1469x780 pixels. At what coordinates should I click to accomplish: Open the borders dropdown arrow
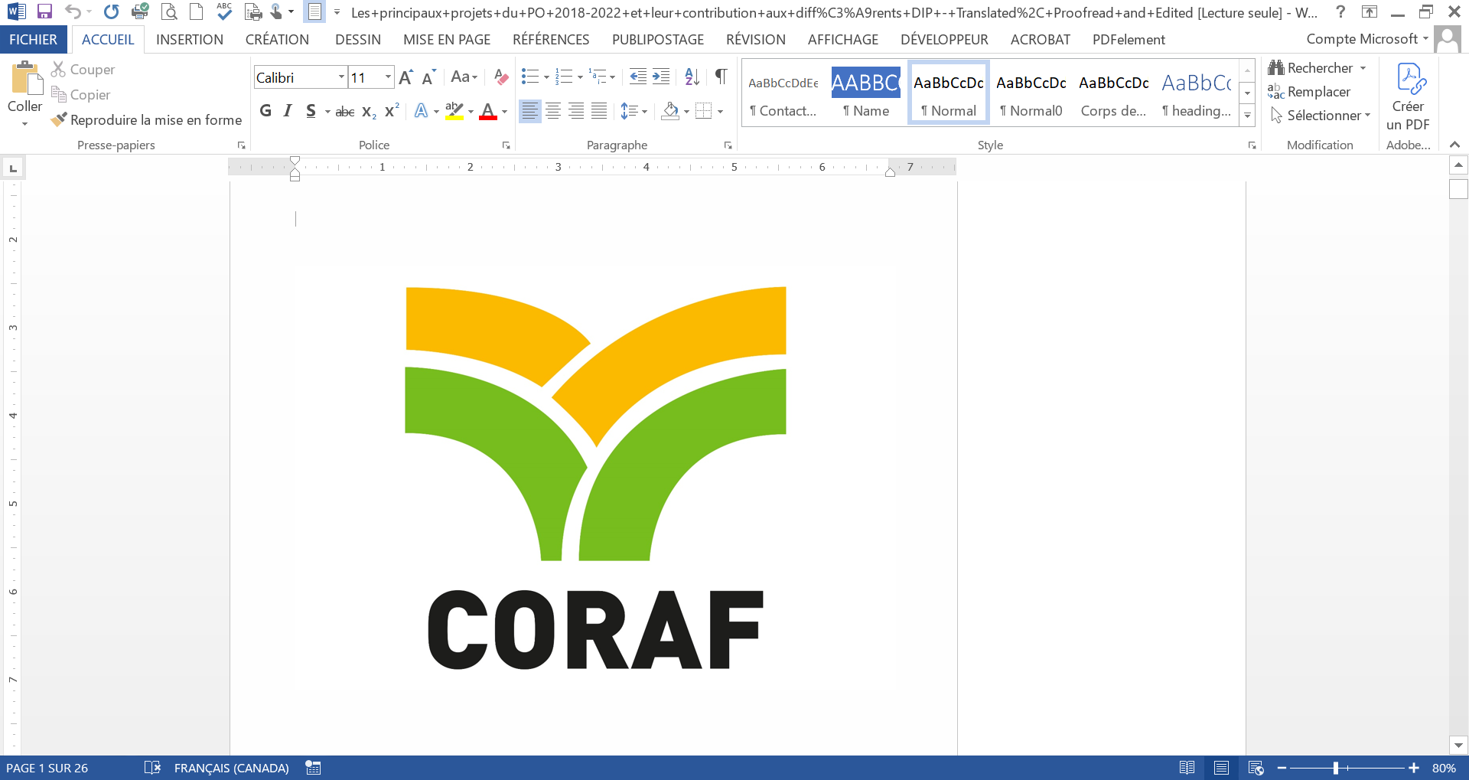720,112
